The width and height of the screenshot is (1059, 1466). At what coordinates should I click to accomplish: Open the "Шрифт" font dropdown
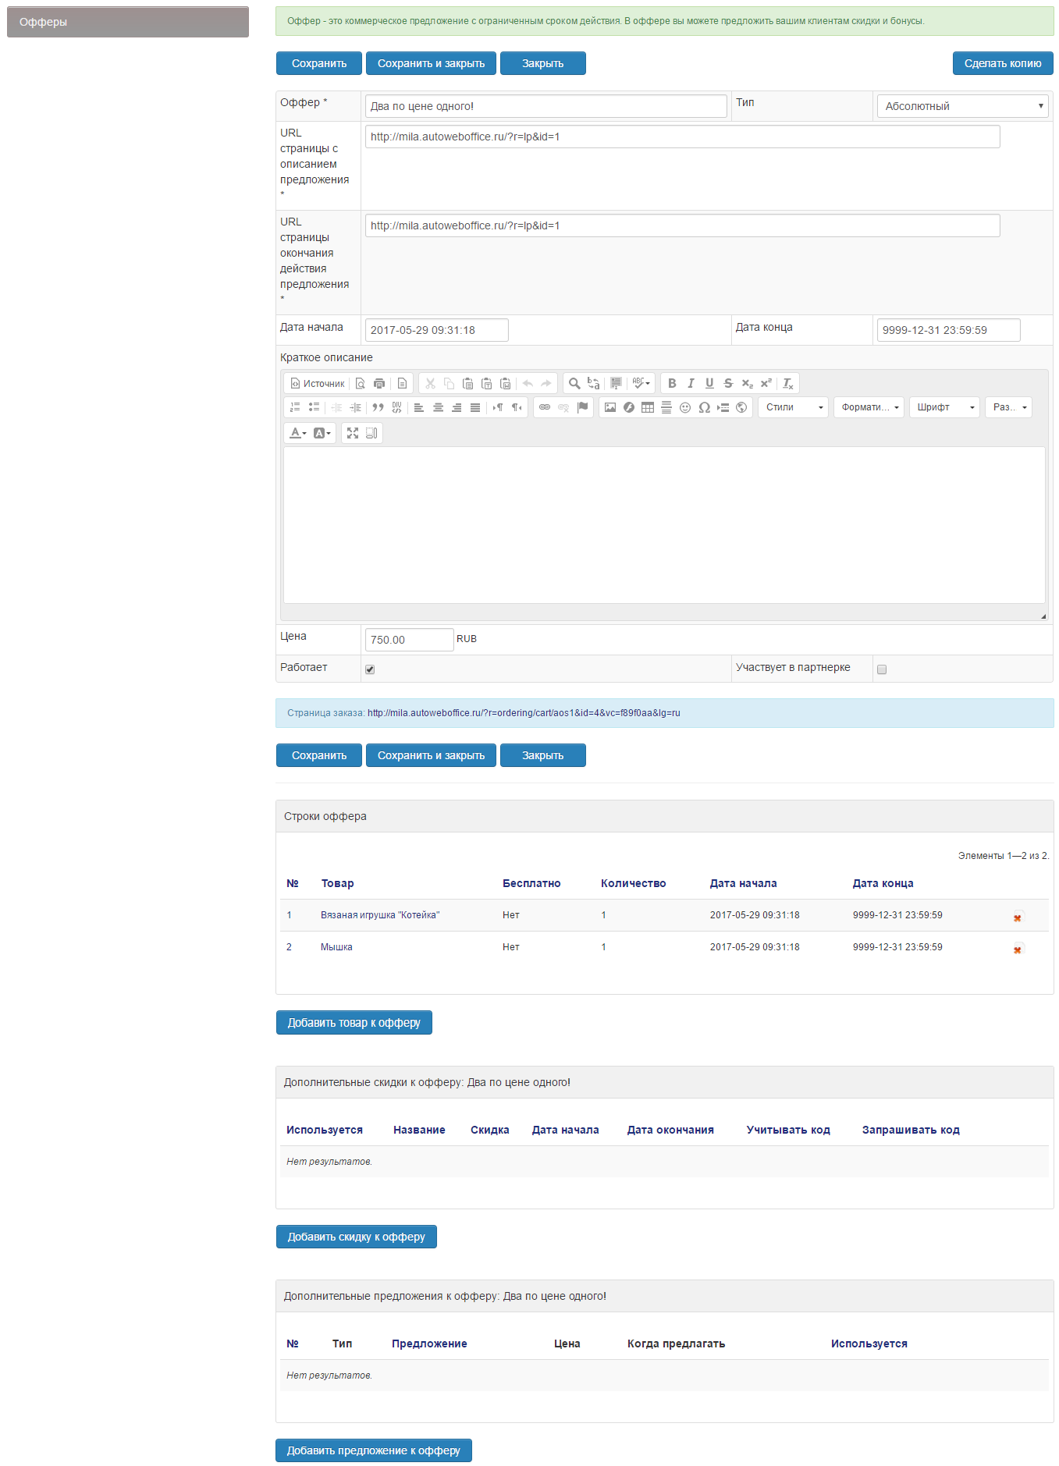[945, 407]
